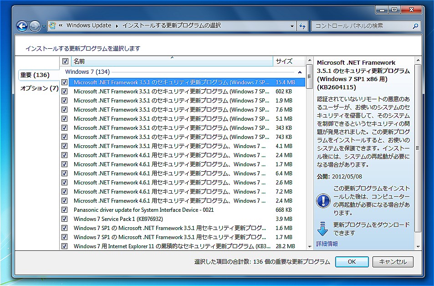Click the update list scrollbar down arrow

309,246
